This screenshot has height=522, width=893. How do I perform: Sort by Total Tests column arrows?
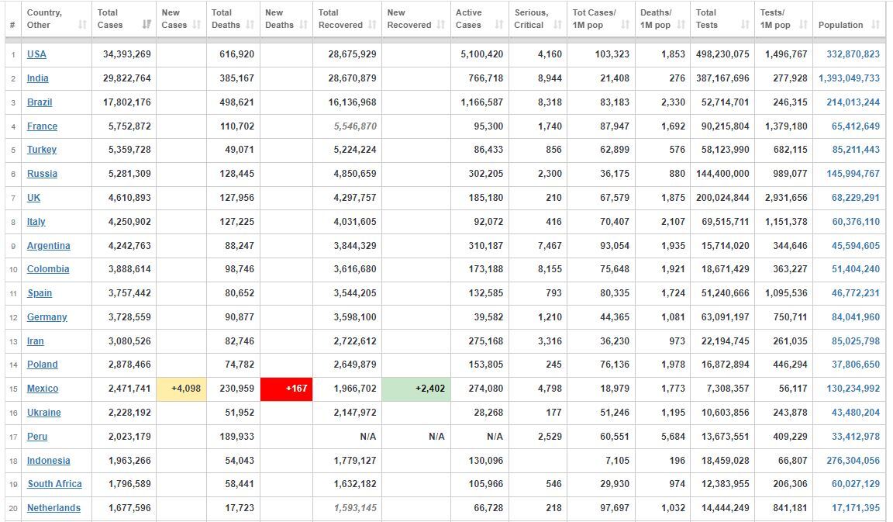[745, 25]
